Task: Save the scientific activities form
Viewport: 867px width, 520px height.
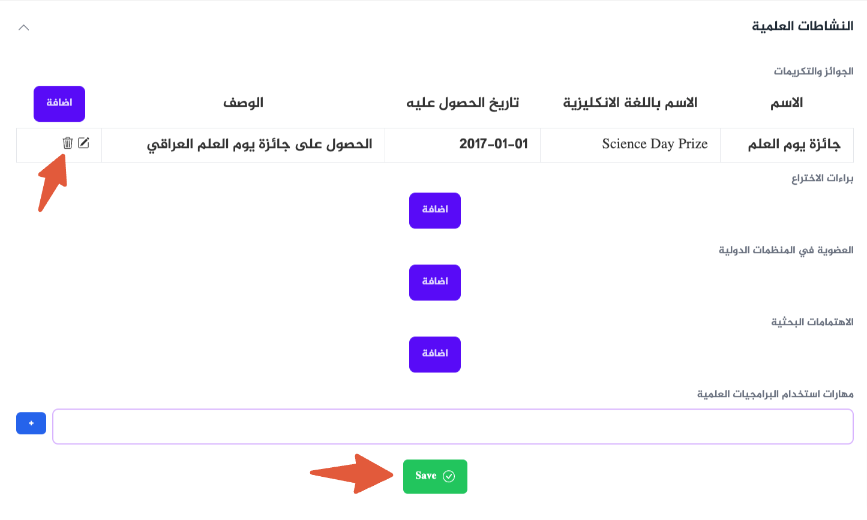Action: tap(434, 476)
